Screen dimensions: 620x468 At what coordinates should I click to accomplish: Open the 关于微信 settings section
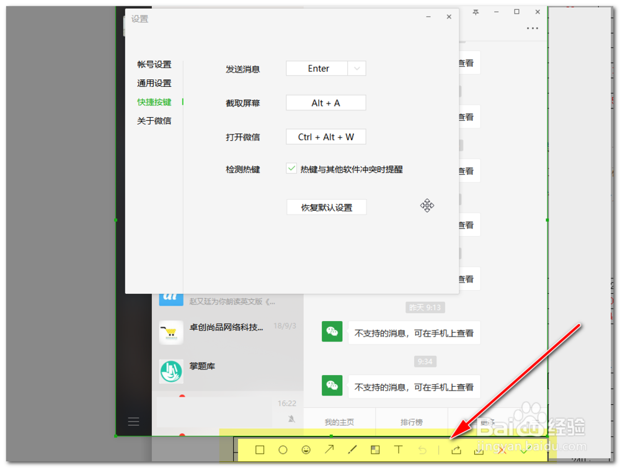coord(154,121)
